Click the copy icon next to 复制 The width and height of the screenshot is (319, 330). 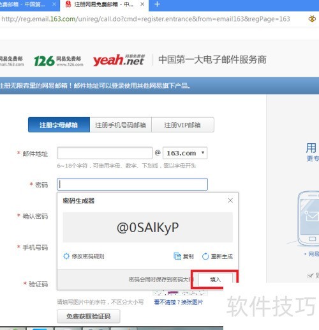[x=177, y=256]
